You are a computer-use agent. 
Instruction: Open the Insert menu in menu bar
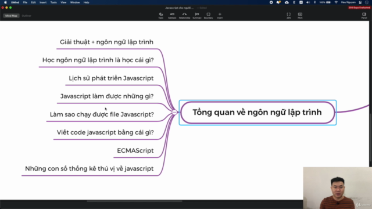[43, 2]
